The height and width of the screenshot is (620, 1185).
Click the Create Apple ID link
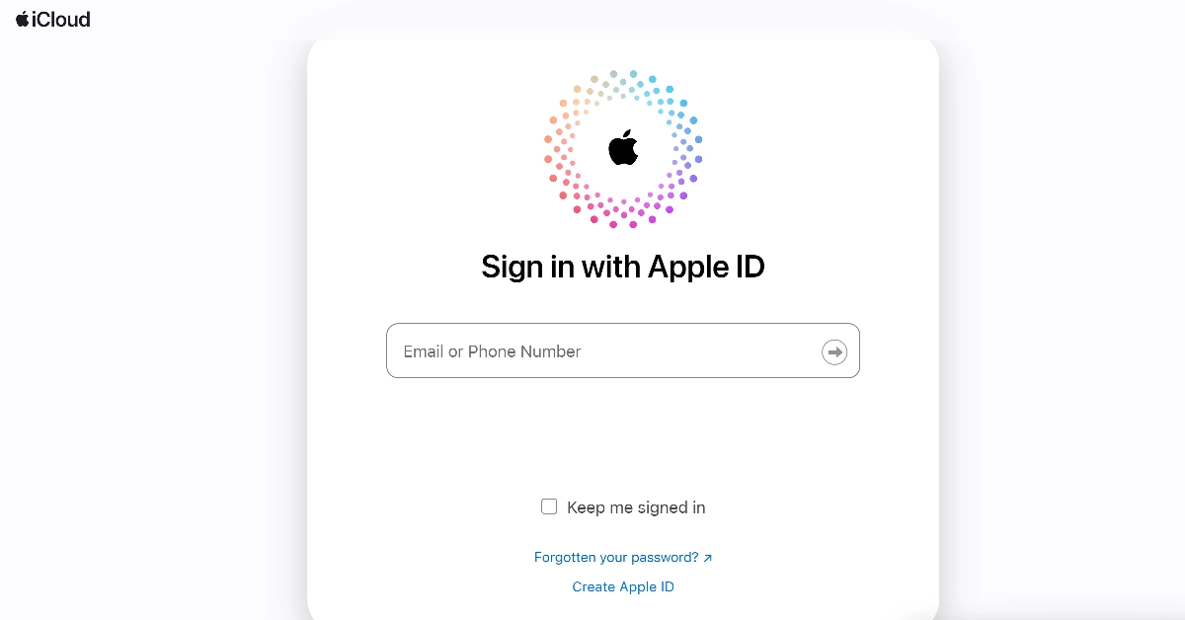623,587
